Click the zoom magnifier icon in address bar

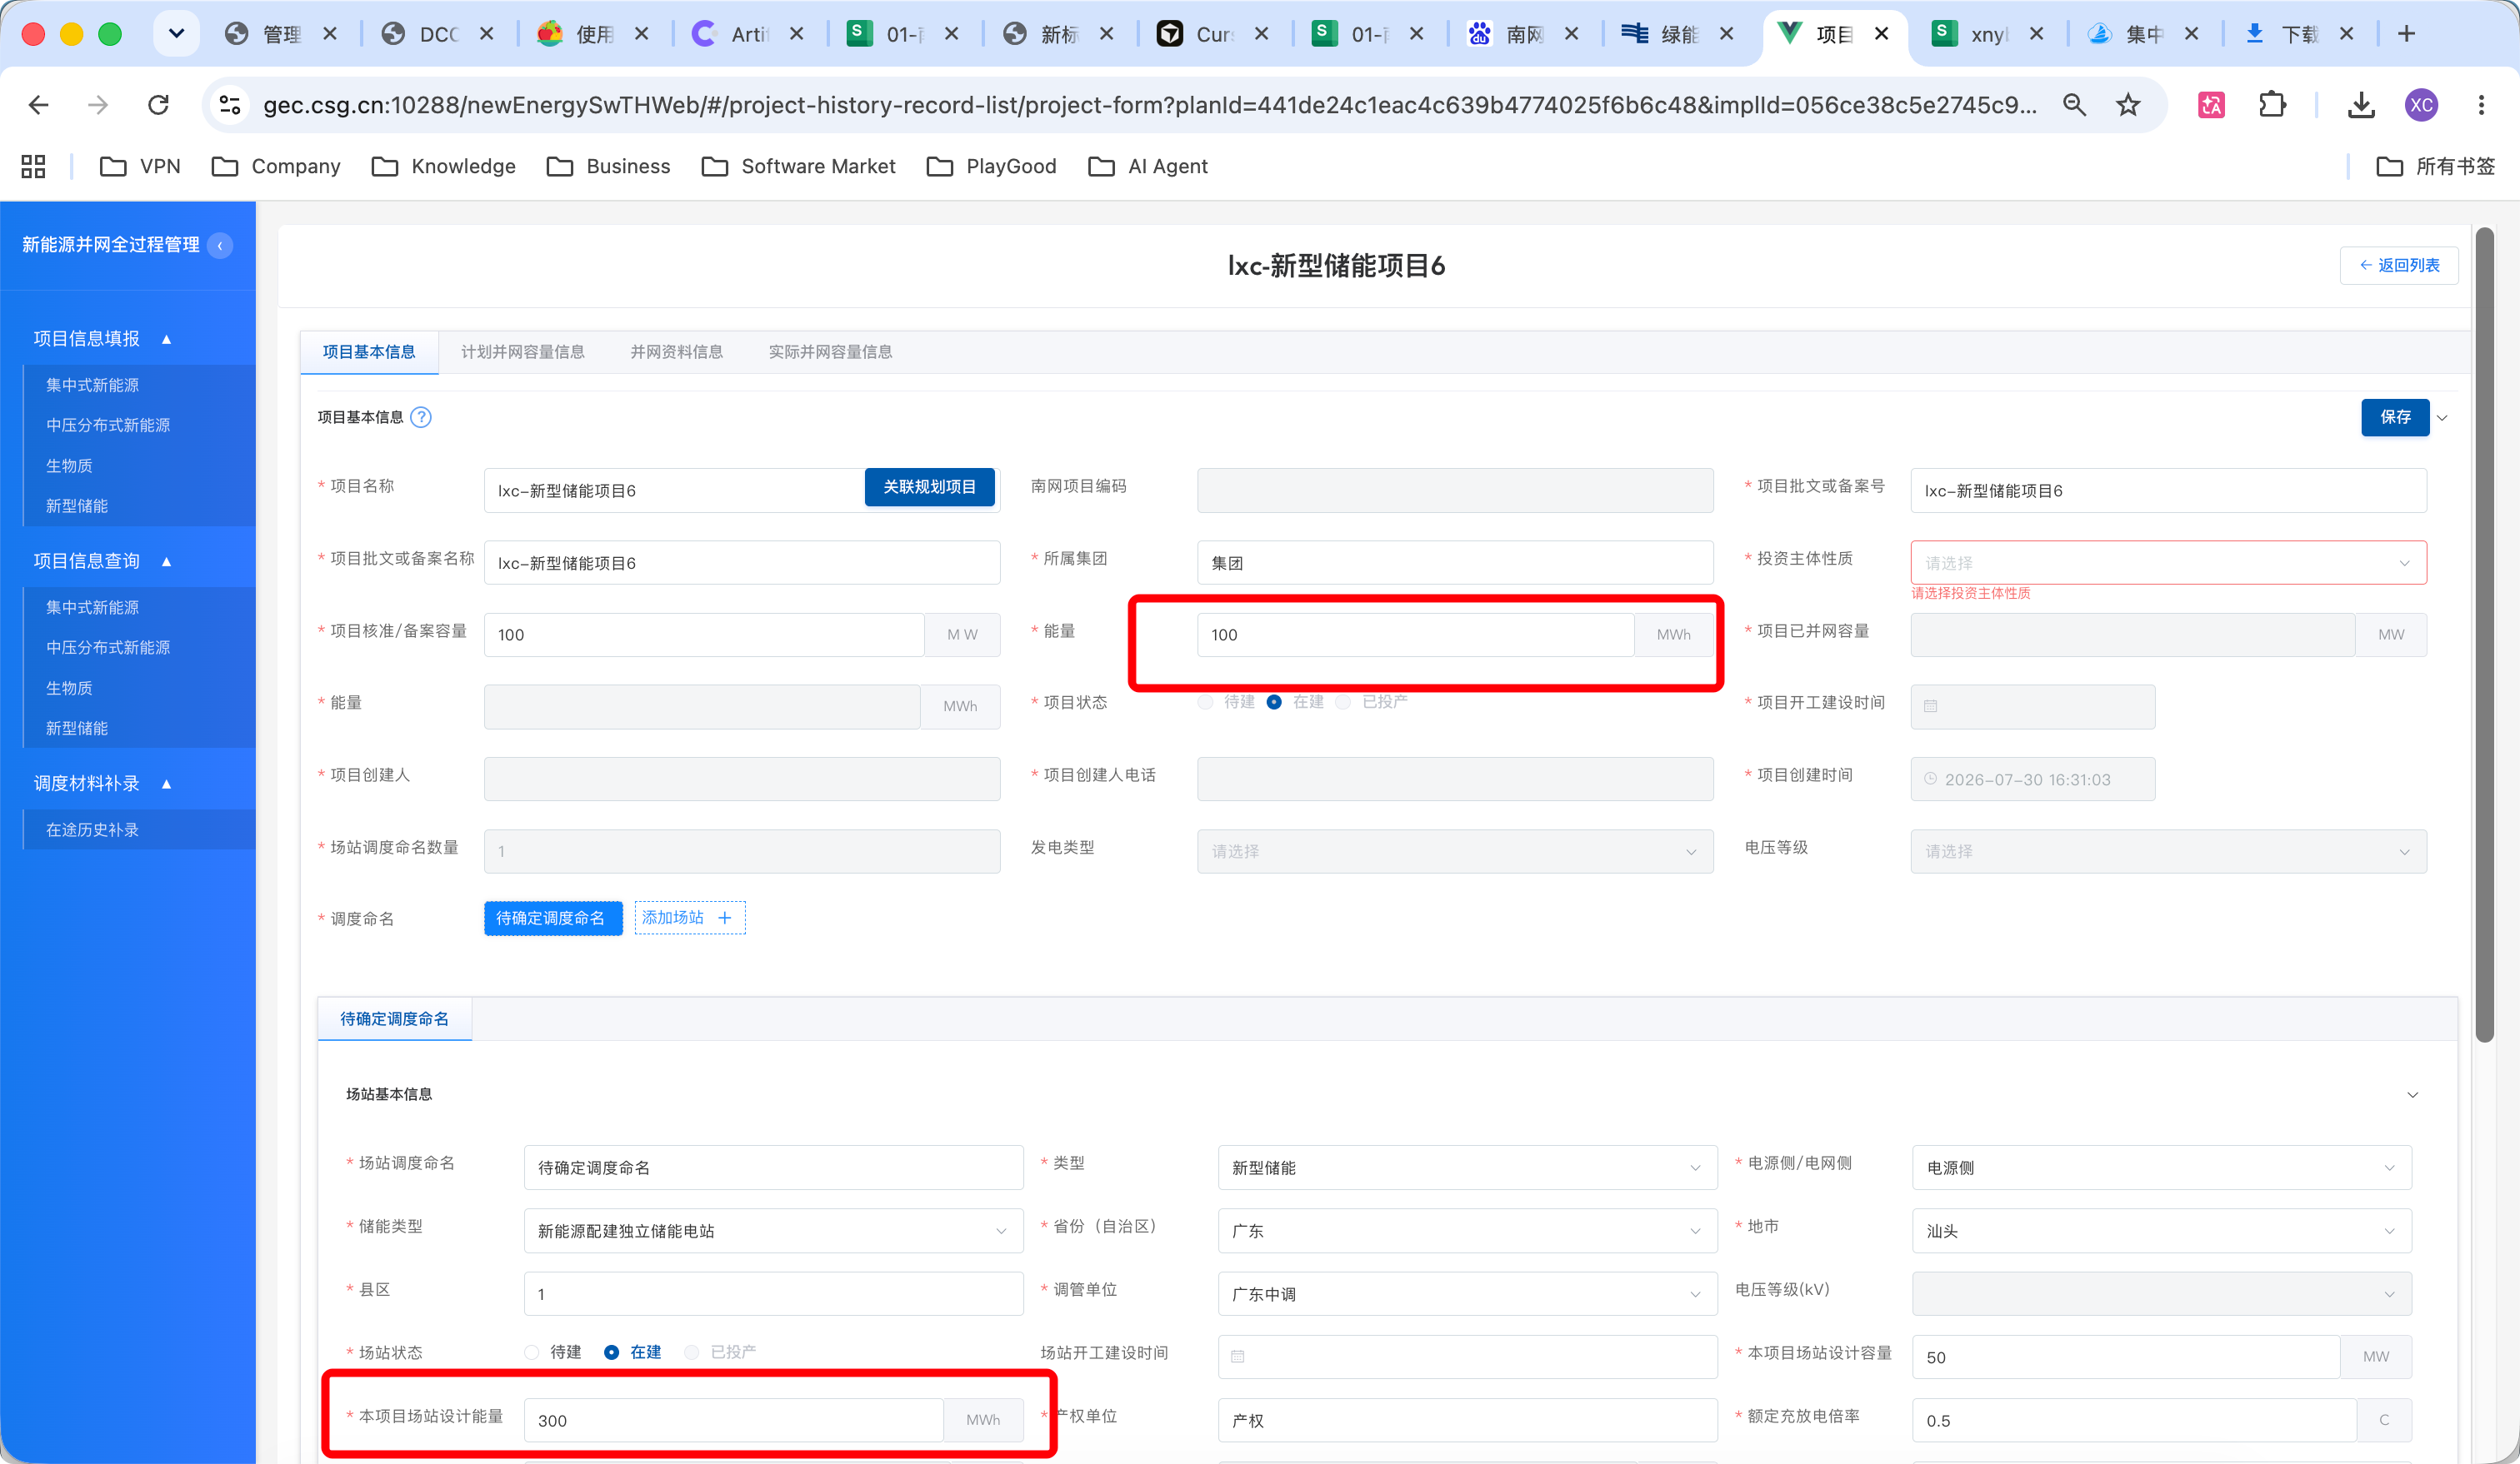tap(2074, 105)
